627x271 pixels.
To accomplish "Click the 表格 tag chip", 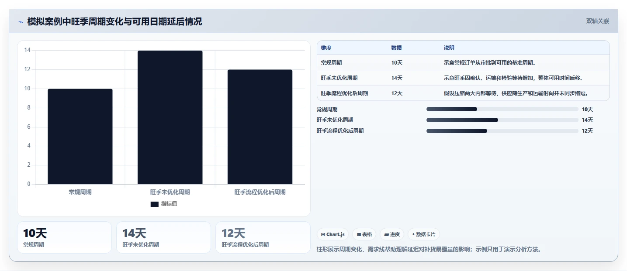I will [364, 234].
